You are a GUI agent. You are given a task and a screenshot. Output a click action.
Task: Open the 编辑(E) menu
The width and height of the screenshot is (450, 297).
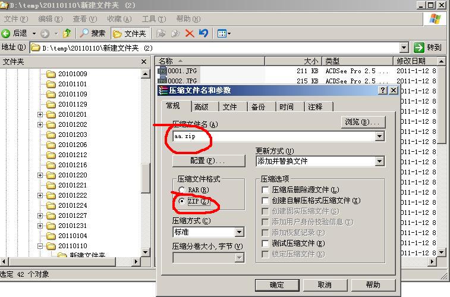[x=51, y=19]
